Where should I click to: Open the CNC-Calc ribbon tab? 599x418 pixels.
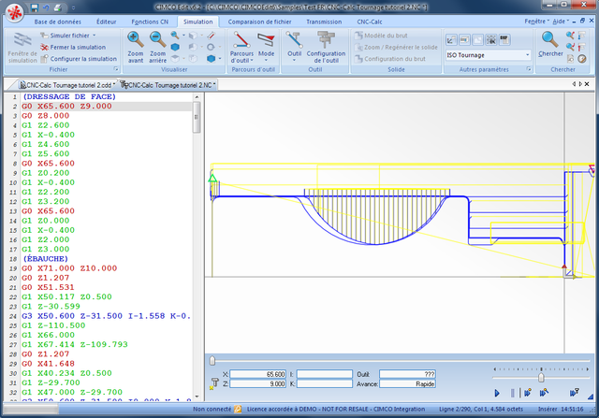point(370,22)
